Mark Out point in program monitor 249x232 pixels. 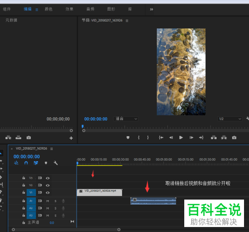point(148,138)
